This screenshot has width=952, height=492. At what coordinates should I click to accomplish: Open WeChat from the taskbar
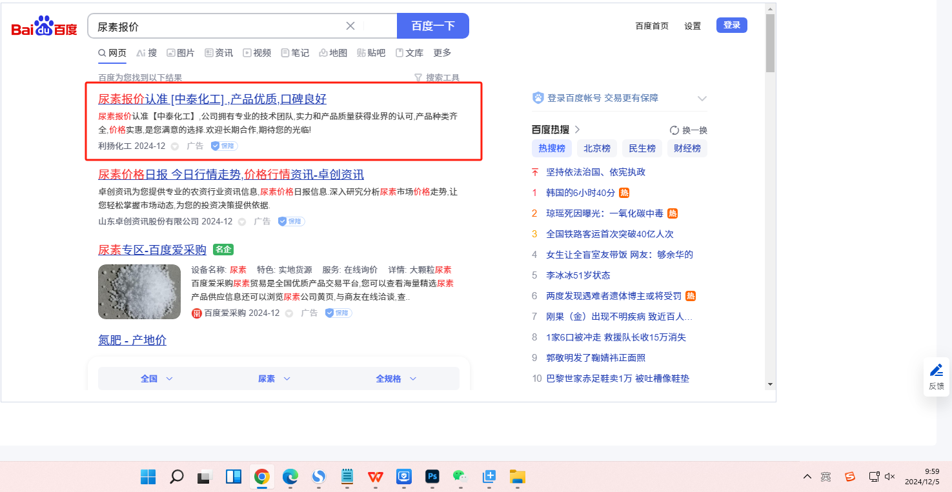[x=460, y=477]
